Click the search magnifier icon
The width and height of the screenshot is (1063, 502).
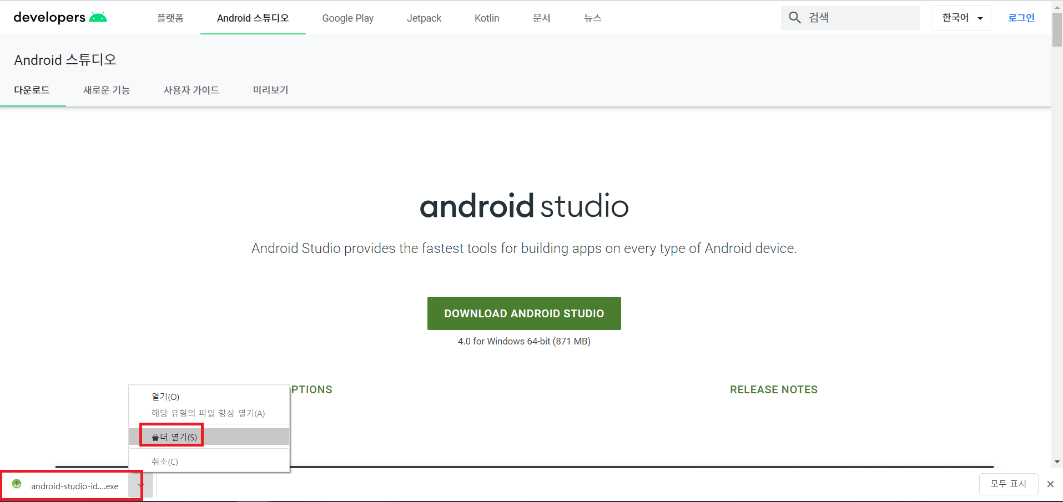click(794, 17)
